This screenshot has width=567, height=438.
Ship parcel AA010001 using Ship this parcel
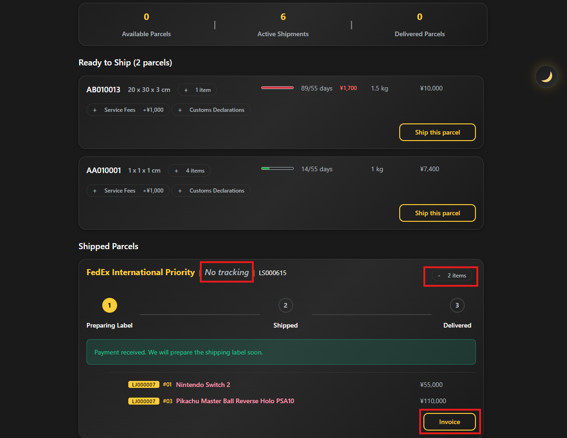[x=437, y=213]
